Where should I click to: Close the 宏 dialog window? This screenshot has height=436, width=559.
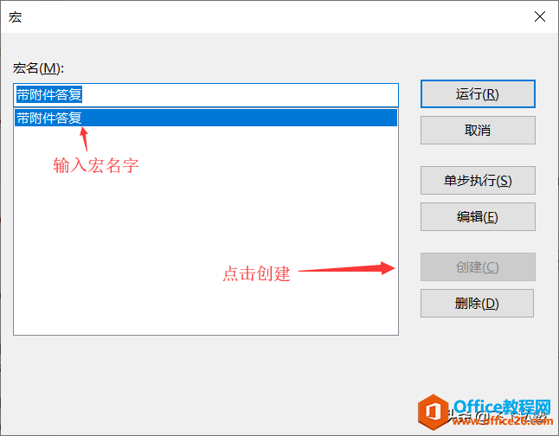(540, 16)
